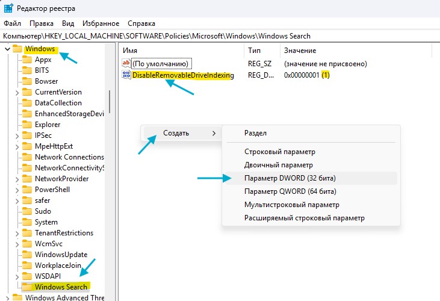Select the (По умолчанию) value entry
This screenshot has width=440, height=301.
tap(161, 63)
